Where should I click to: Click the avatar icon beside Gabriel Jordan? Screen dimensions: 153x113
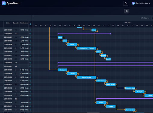coord(133,3)
